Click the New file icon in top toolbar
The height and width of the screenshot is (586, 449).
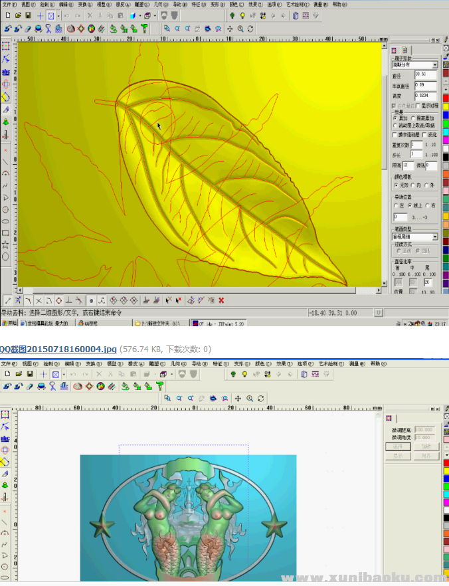pos(7,15)
